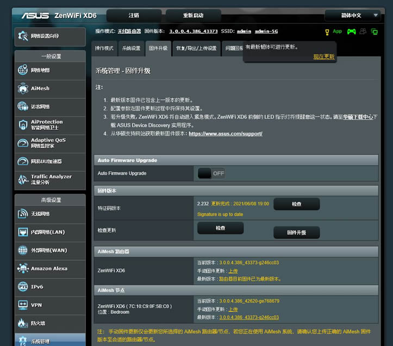Click check button for signature version
The image size is (393, 346).
296,204
